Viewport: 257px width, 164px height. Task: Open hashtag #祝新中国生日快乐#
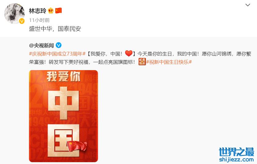(x=169, y=62)
